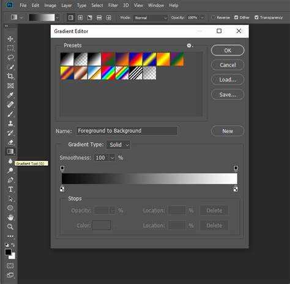Click the Radial Gradient icon in options bar
The image size is (290, 284).
point(80,18)
